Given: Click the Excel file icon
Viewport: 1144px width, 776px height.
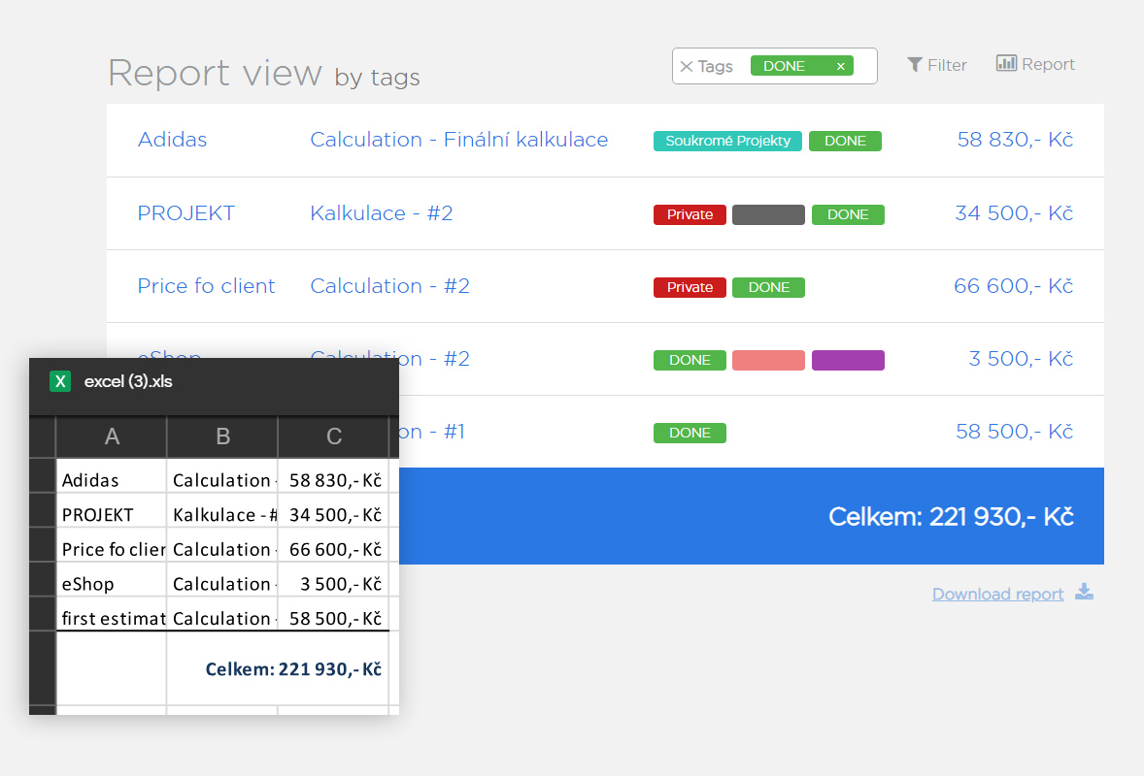Looking at the screenshot, I should pyautogui.click(x=60, y=381).
